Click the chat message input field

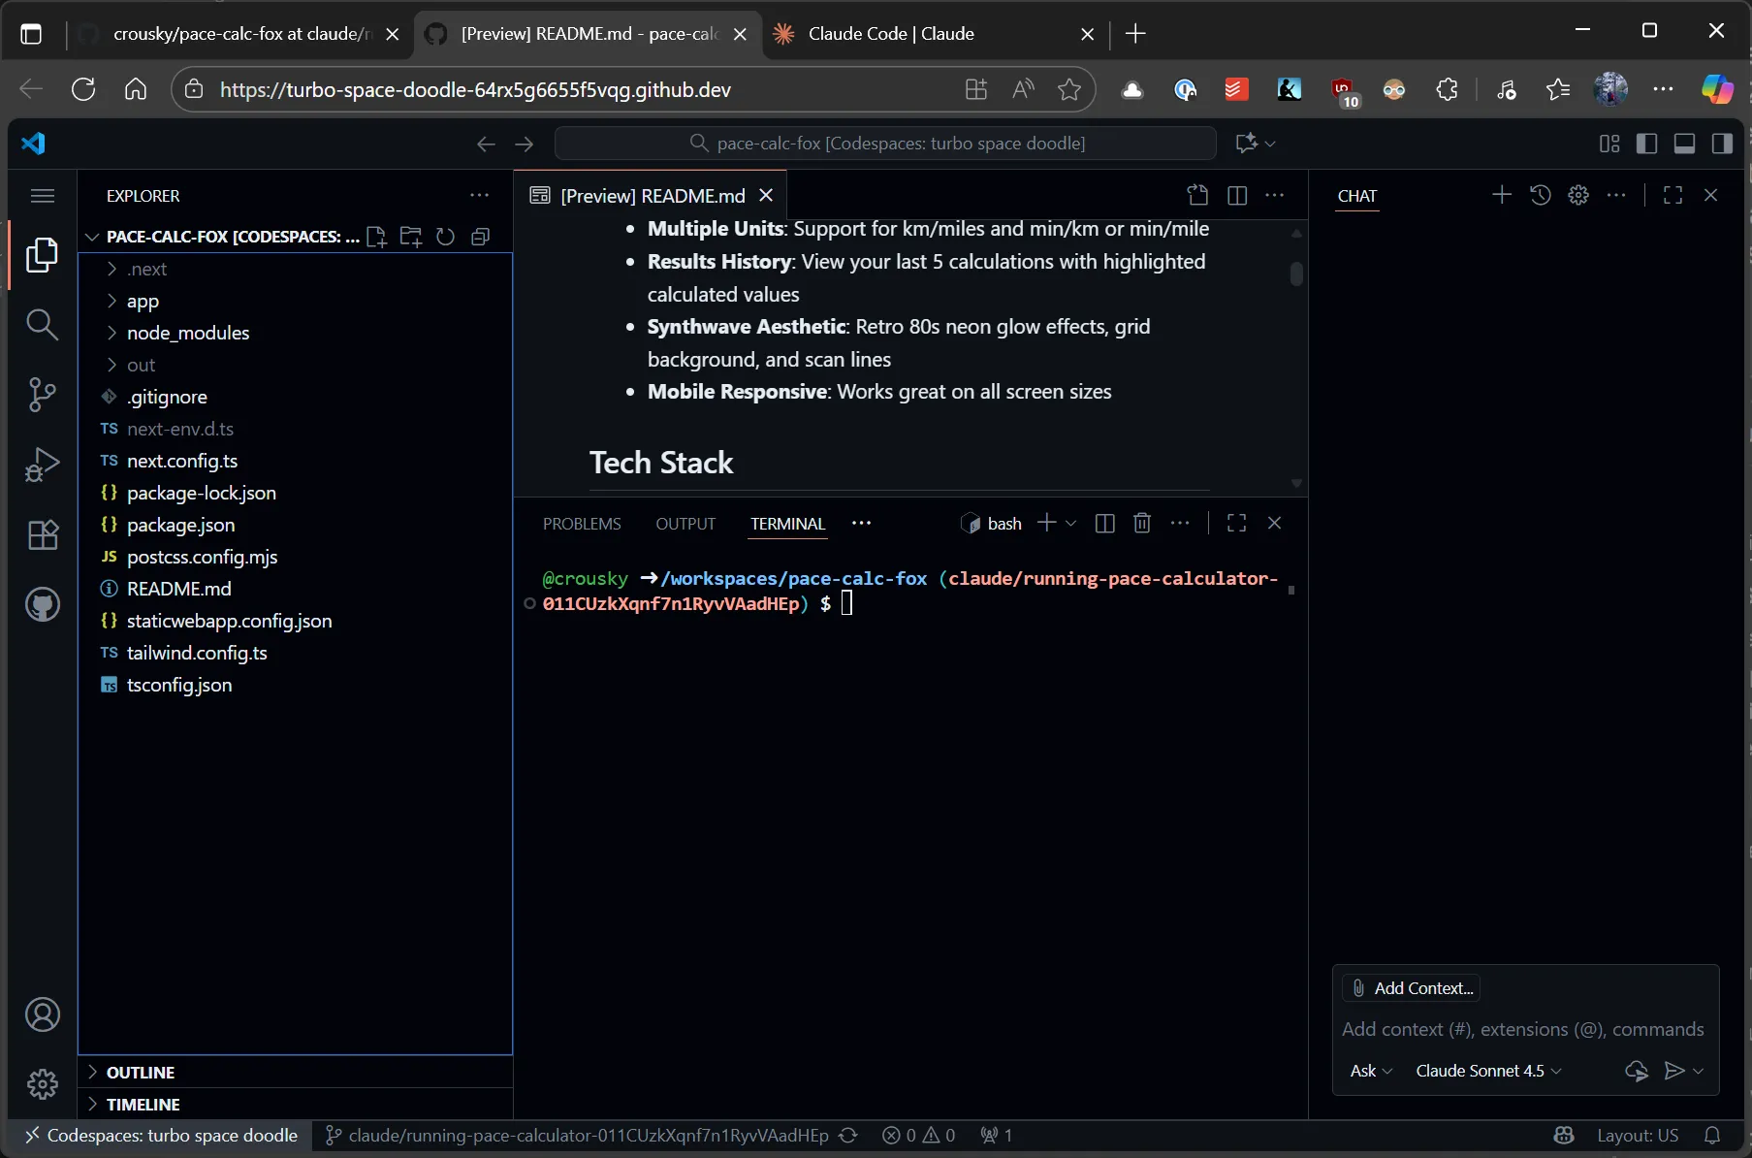click(x=1522, y=1029)
